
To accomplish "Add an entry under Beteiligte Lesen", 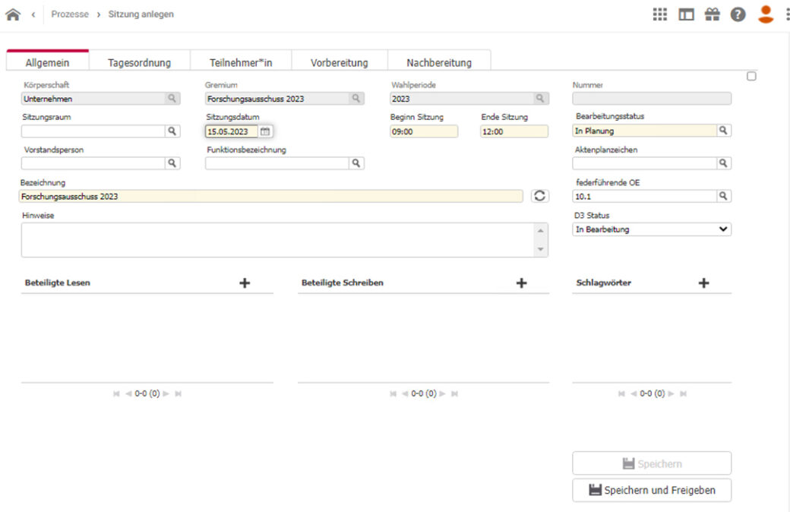I will (x=245, y=282).
